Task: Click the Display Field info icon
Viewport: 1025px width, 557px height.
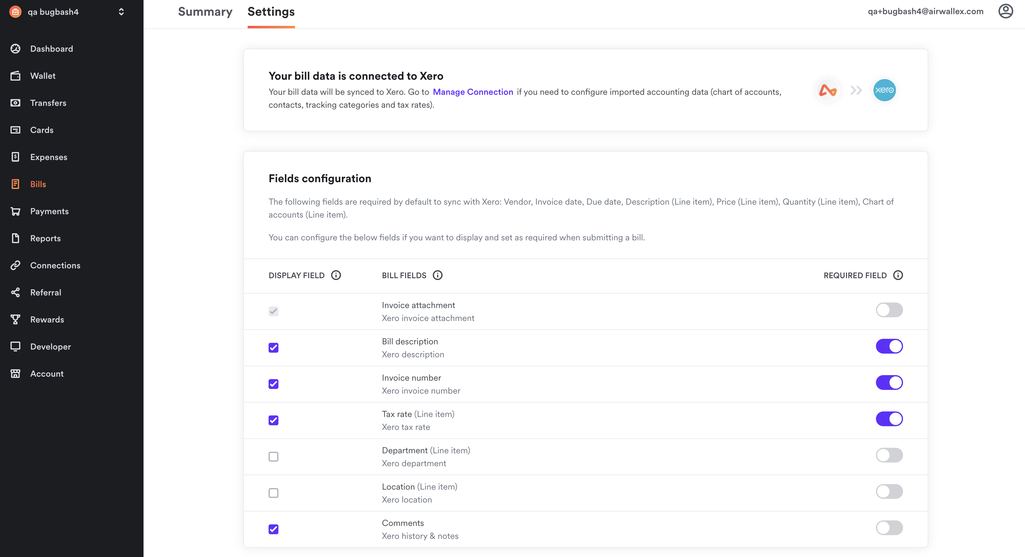Action: 336,275
